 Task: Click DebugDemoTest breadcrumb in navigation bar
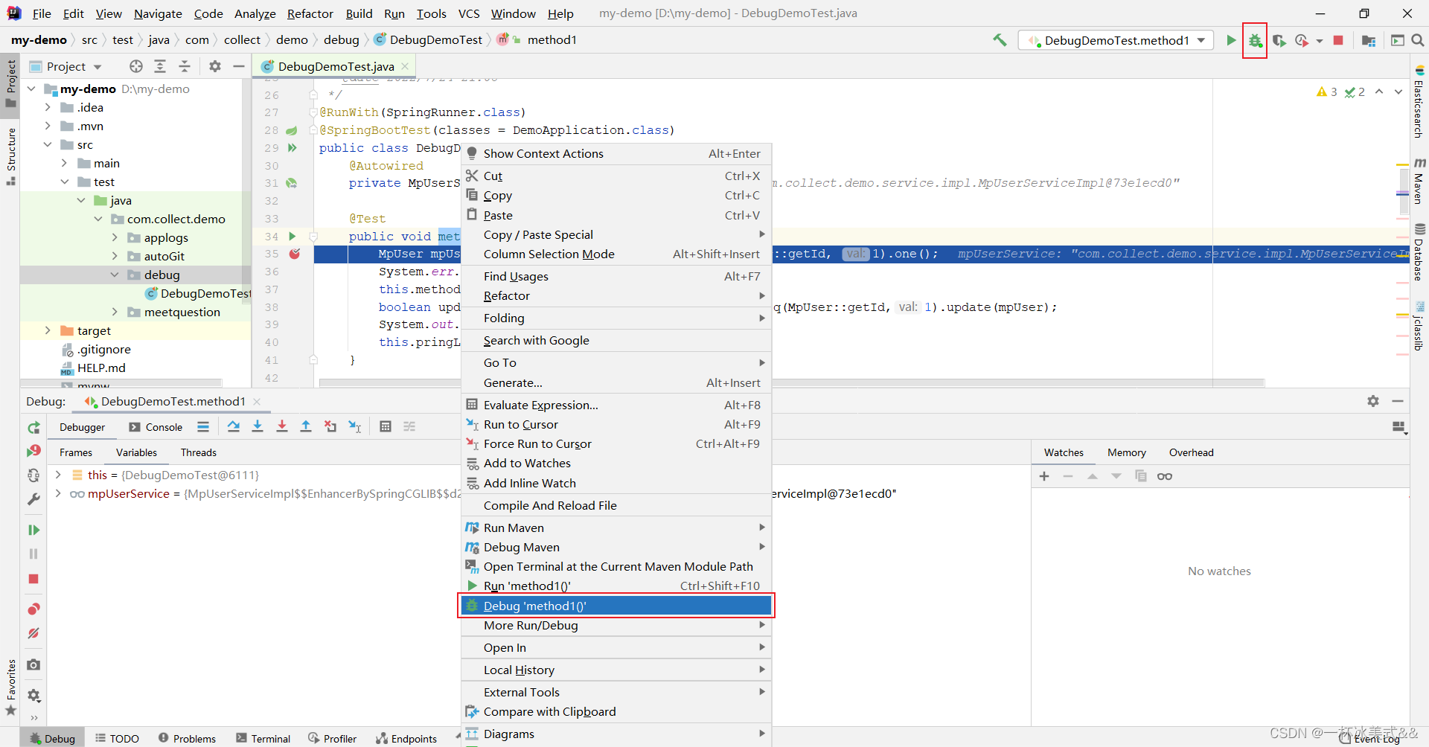(x=428, y=40)
